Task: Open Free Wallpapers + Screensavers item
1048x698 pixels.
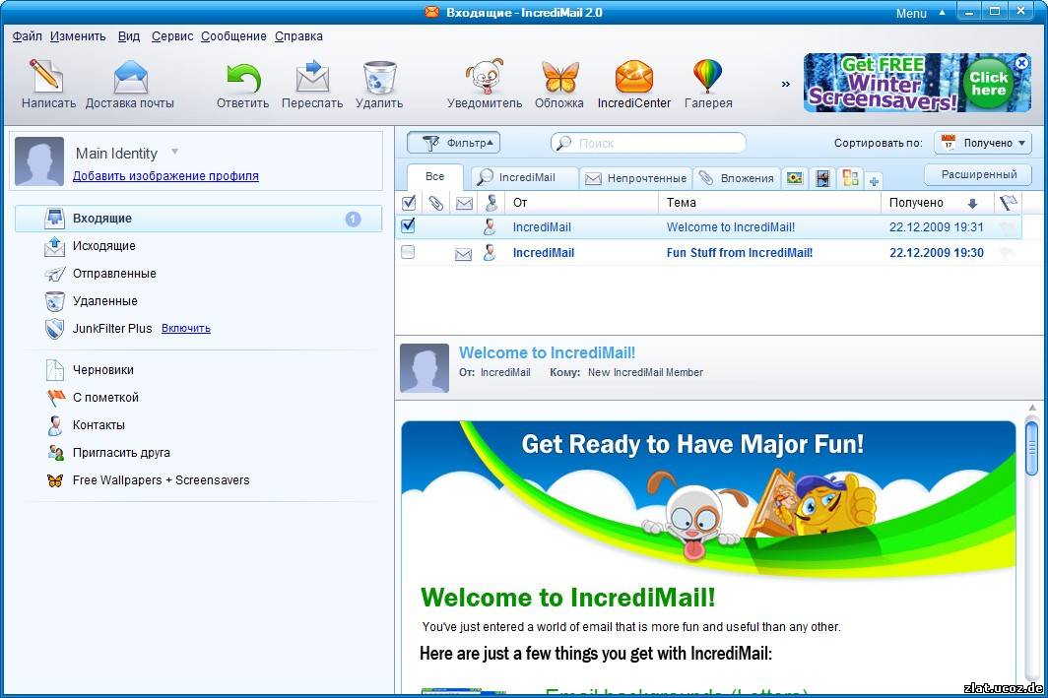Action: click(x=198, y=479)
